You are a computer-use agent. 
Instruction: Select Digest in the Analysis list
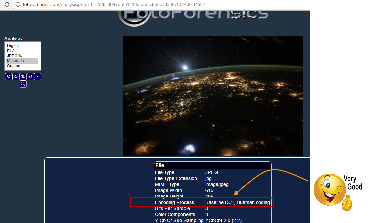tap(13, 46)
